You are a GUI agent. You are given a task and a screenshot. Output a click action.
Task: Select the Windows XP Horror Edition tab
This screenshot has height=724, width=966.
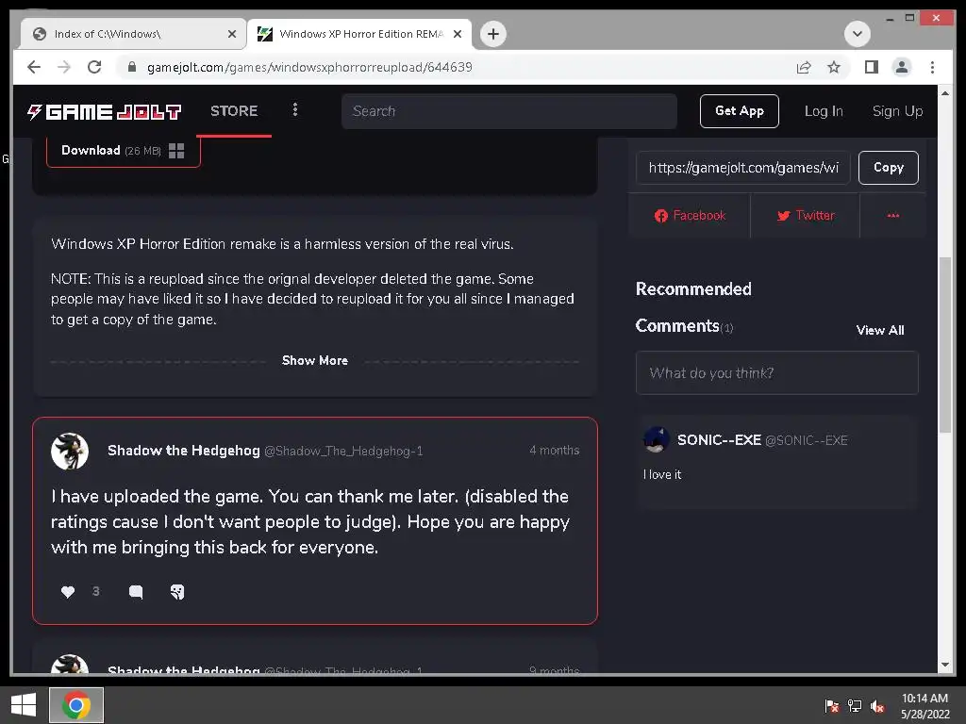tap(359, 34)
